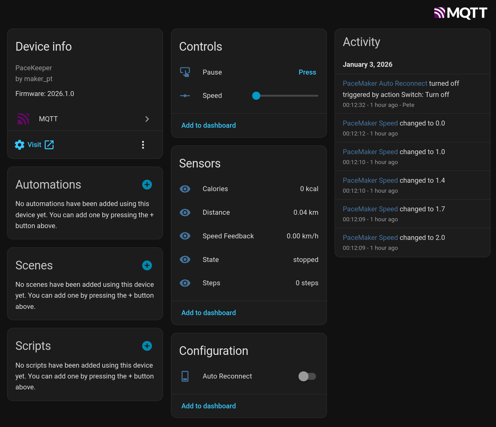This screenshot has height=427, width=496.
Task: Click the Calories sensor eye icon
Action: (185, 189)
